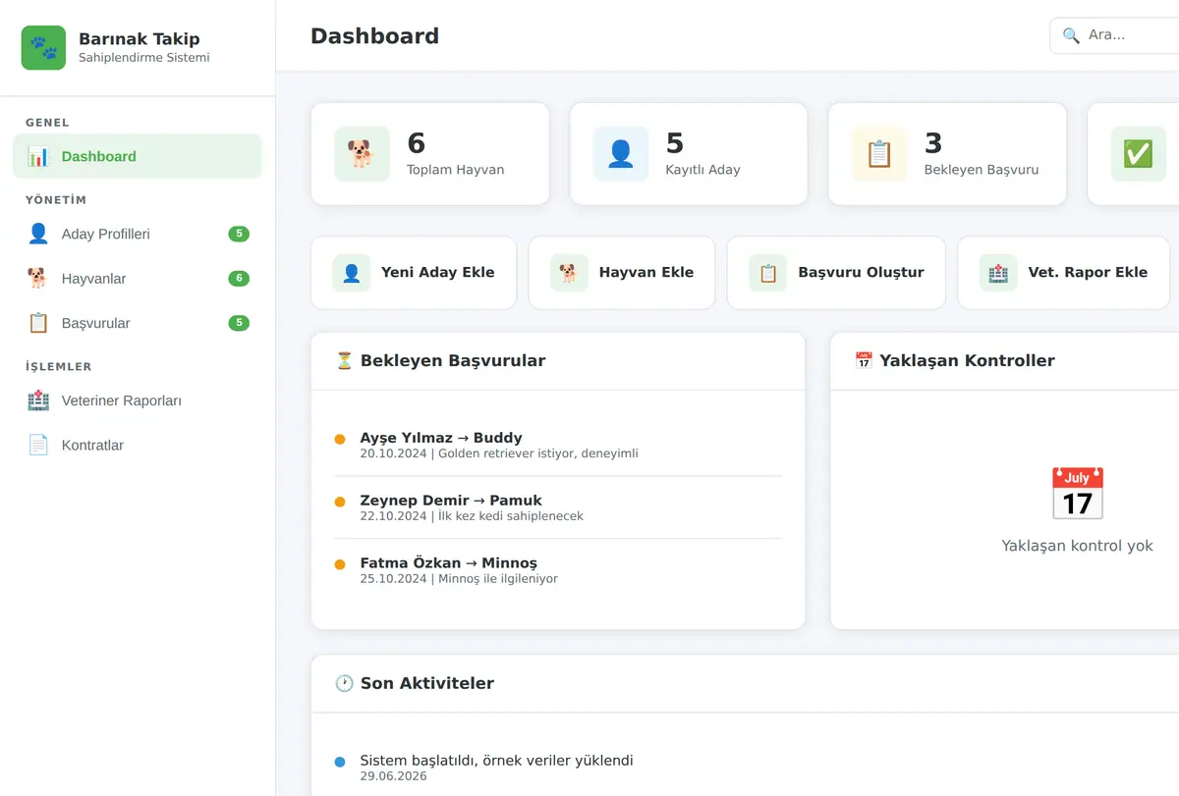1179x796 pixels.
Task: Click the clipboard icon on Bekleyen Başvuru card
Action: [x=879, y=154]
